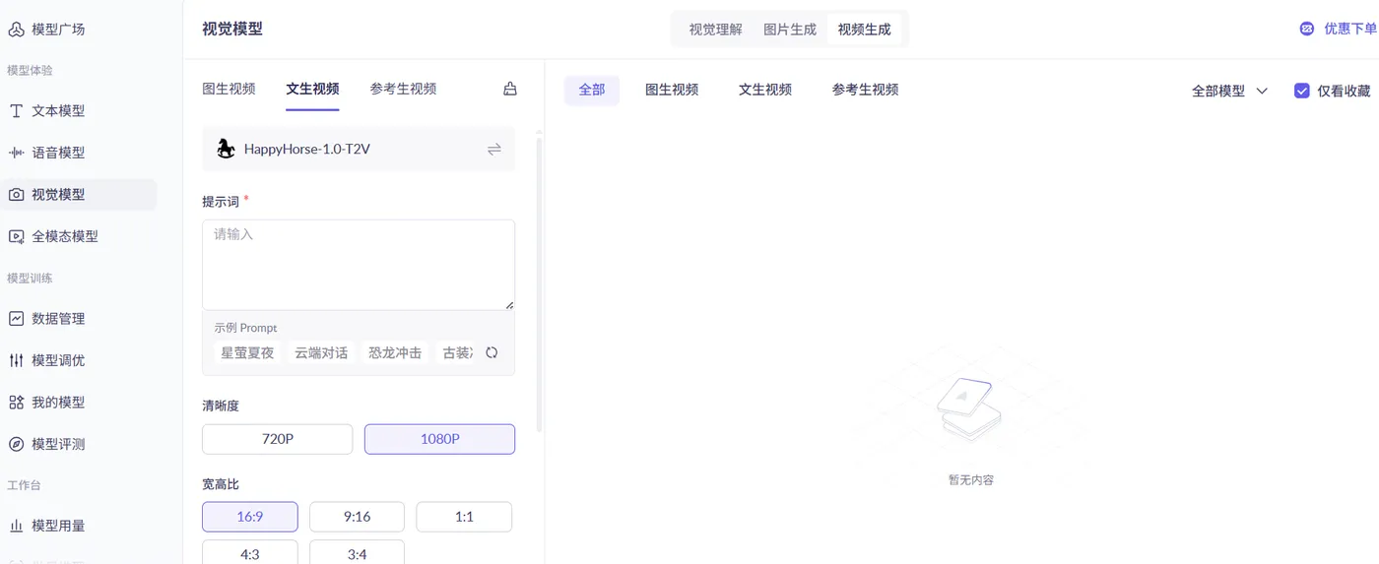Click the 模型评测 compass icon

[16, 444]
